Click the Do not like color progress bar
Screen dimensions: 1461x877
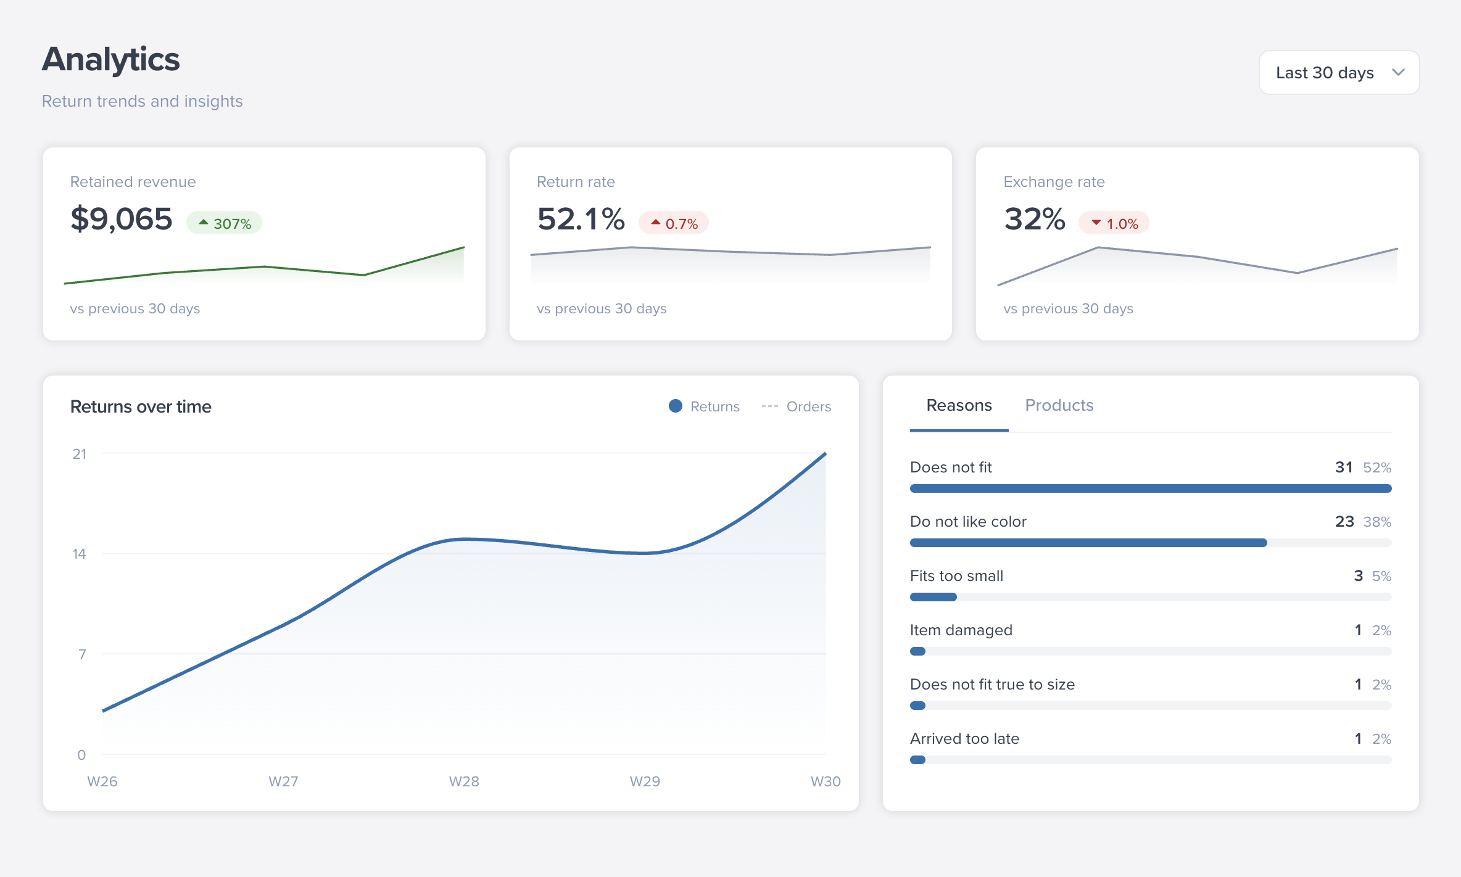pos(1151,543)
